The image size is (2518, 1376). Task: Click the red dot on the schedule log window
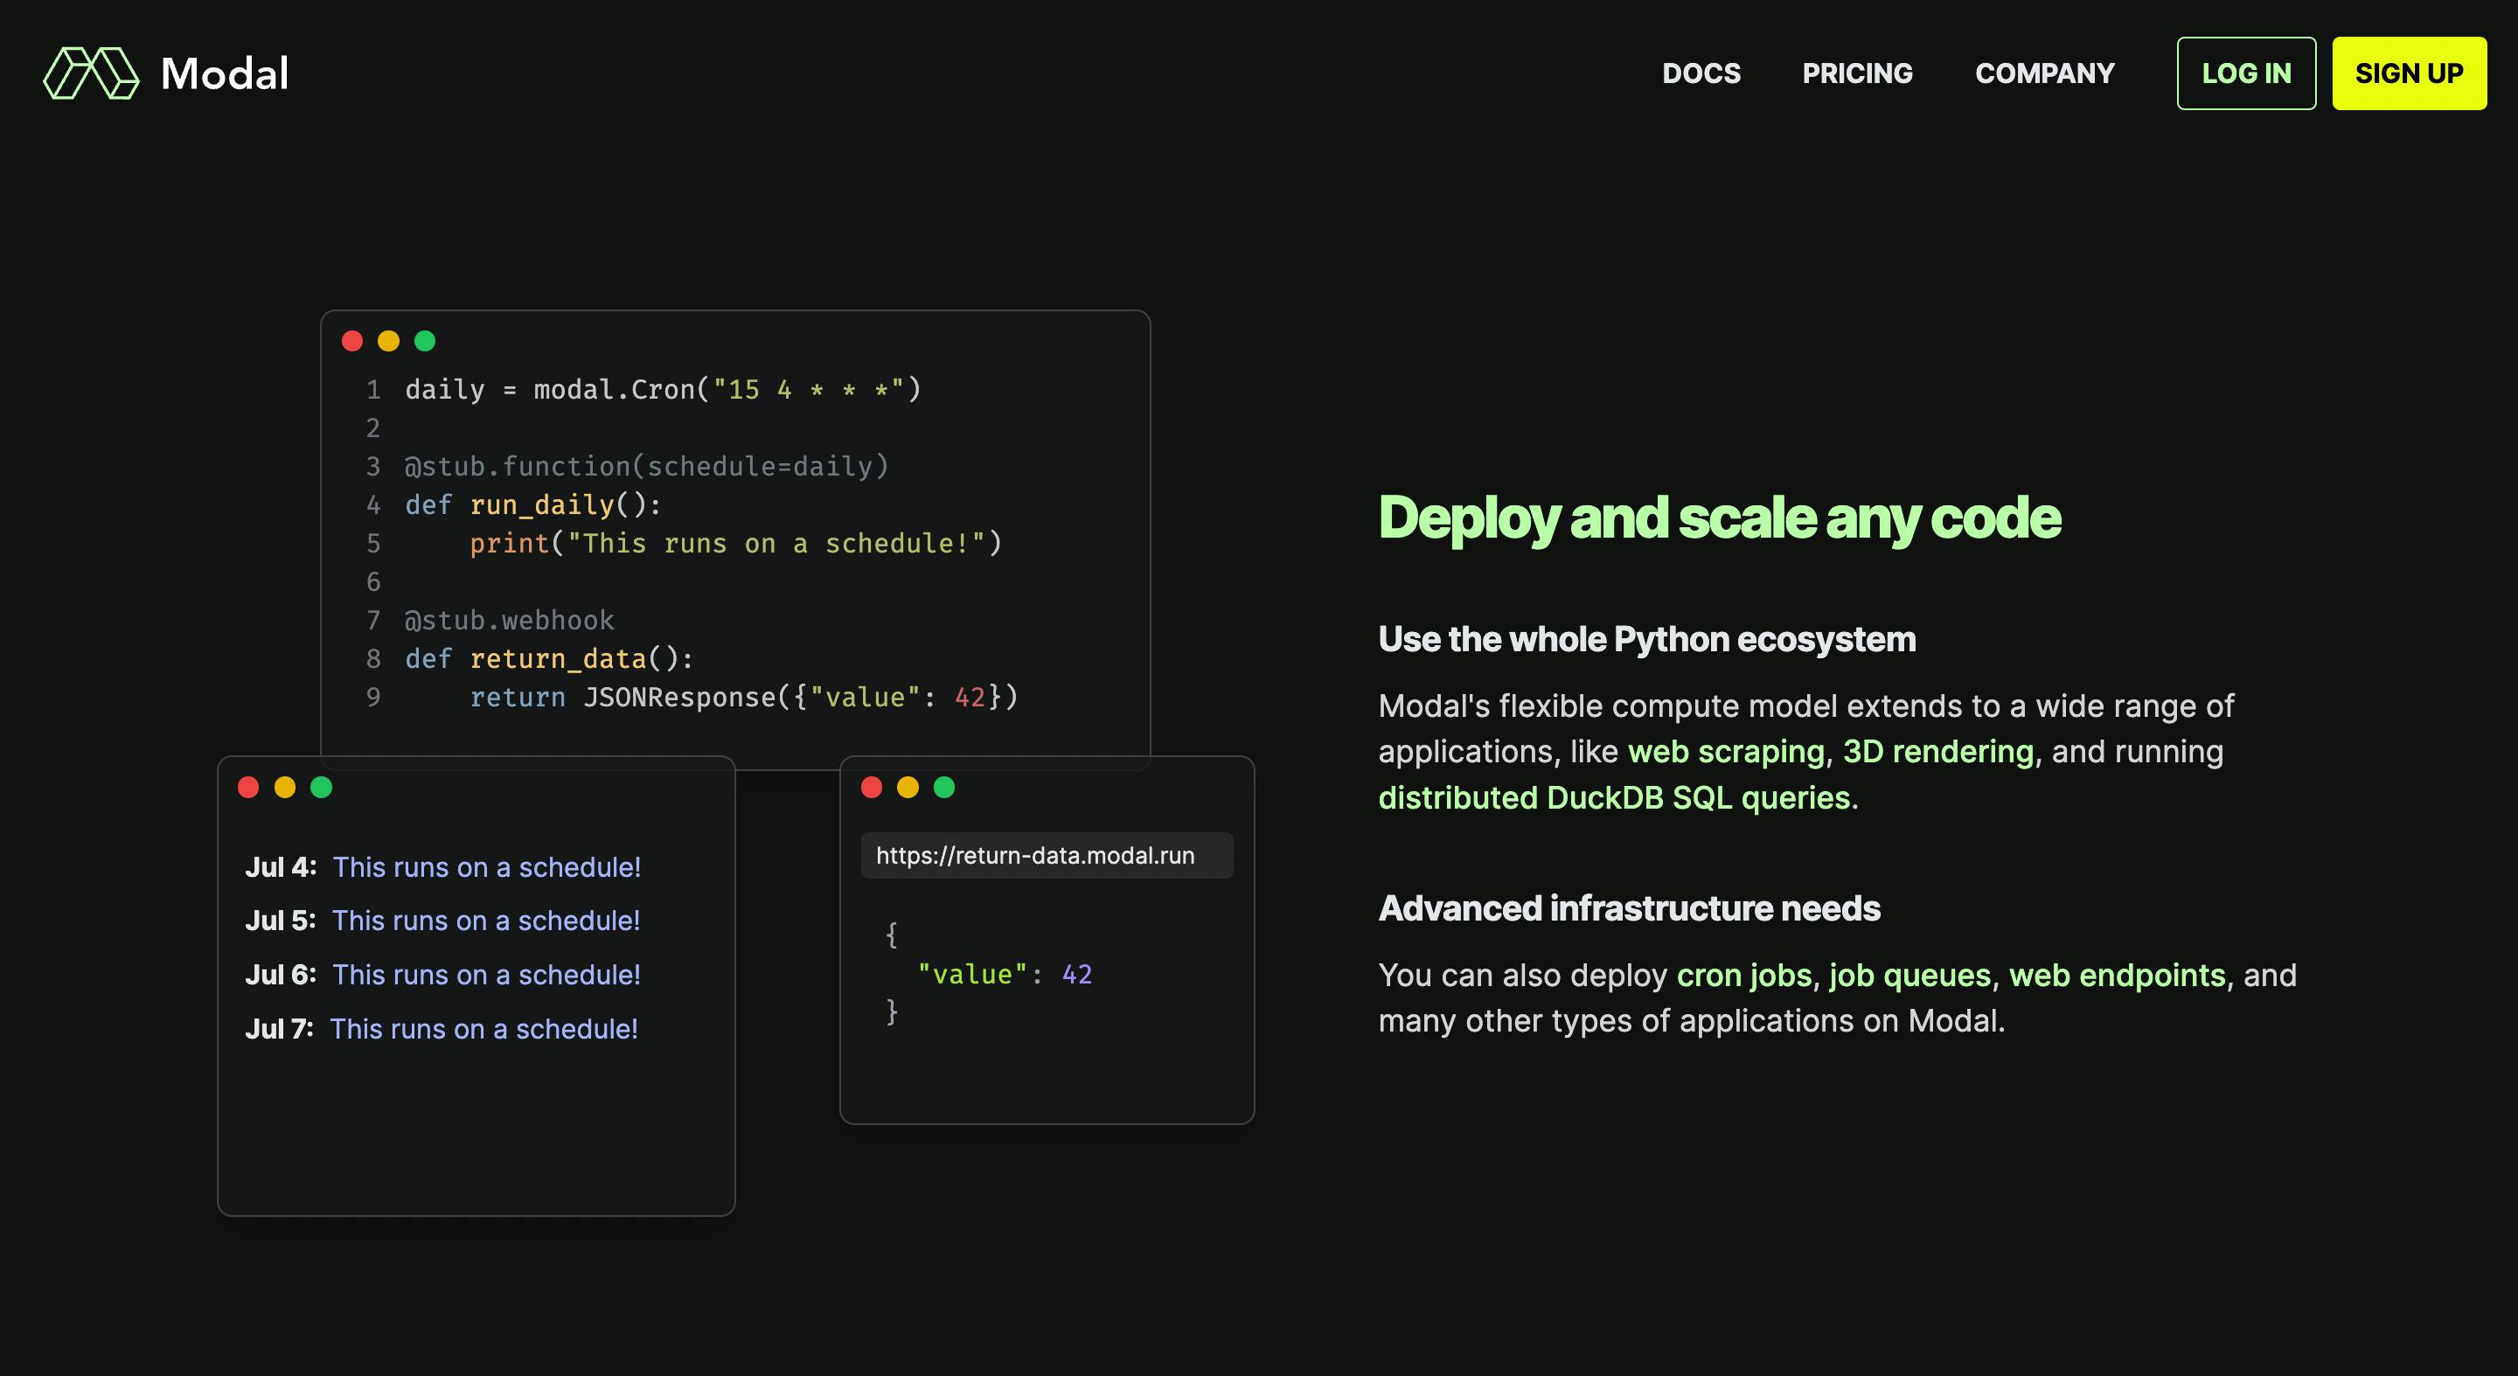click(x=248, y=788)
